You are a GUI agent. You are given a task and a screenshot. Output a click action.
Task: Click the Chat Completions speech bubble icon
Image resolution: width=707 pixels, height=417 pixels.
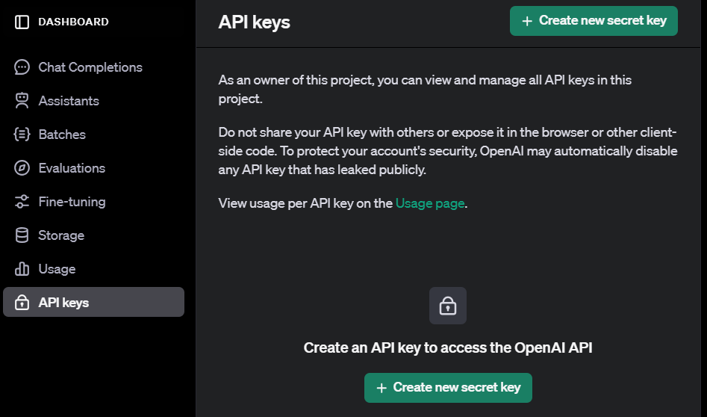click(22, 67)
